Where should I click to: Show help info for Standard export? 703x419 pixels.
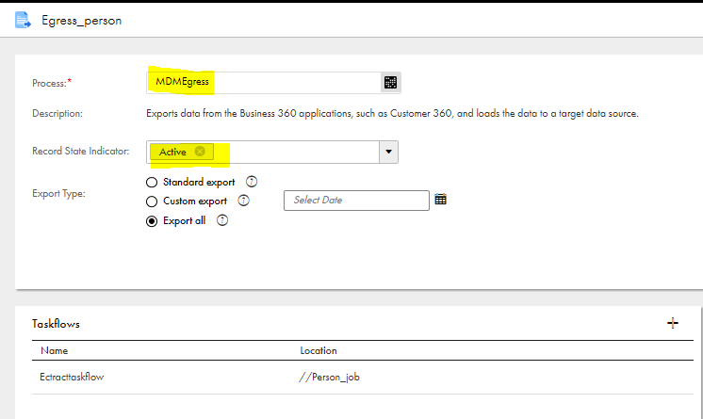252,182
